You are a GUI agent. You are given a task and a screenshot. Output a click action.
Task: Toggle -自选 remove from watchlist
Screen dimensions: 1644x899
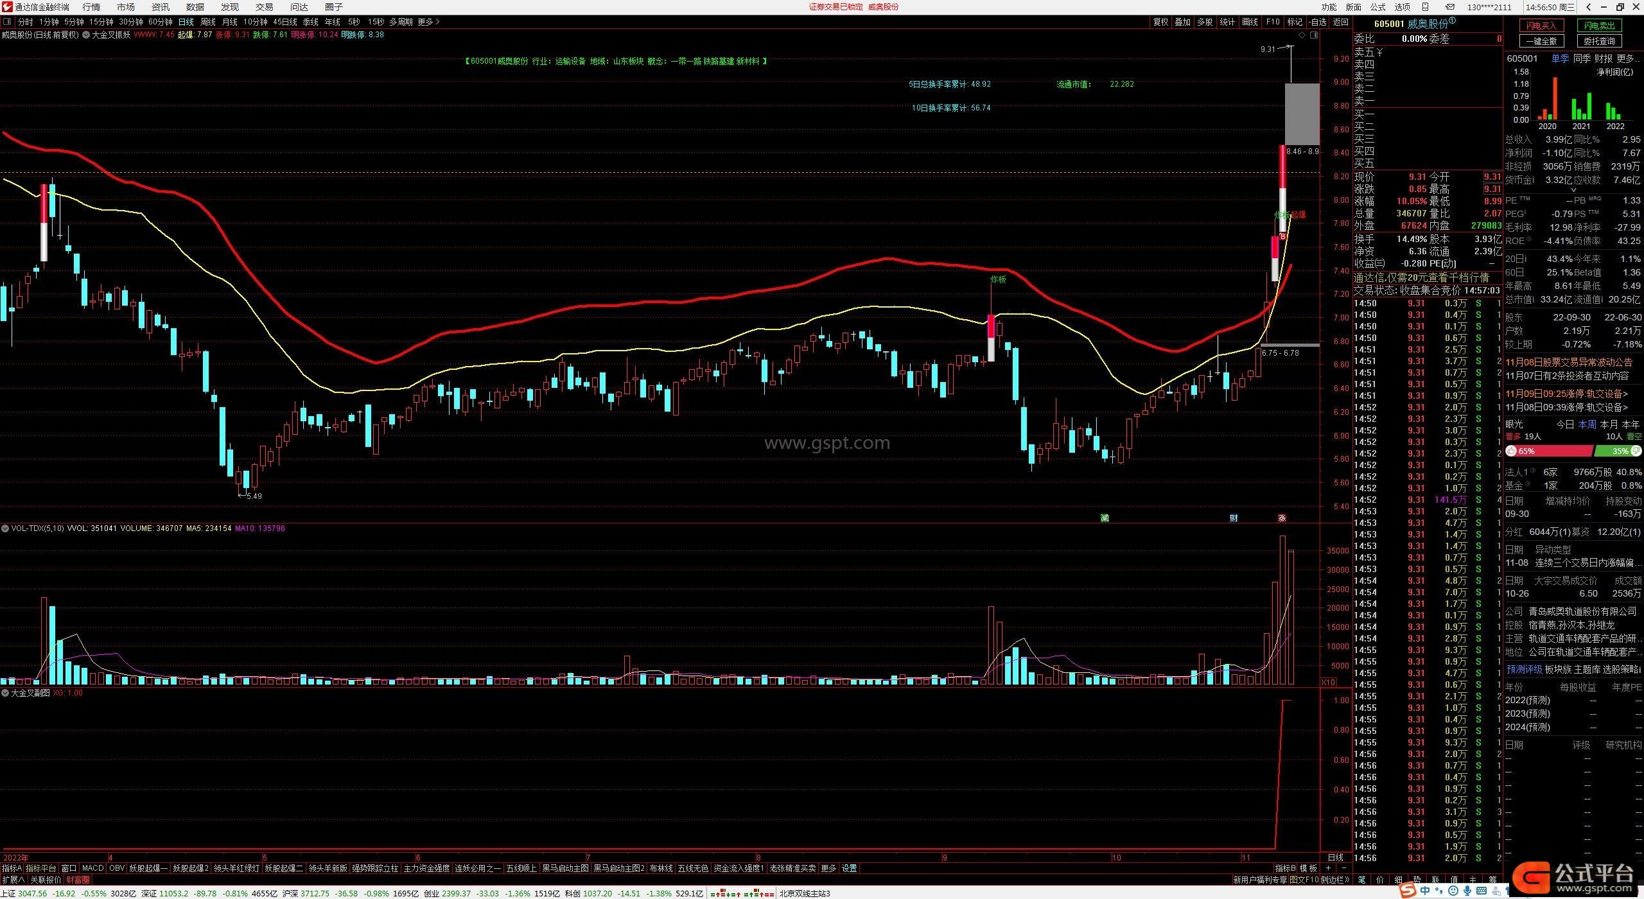pos(1317,22)
